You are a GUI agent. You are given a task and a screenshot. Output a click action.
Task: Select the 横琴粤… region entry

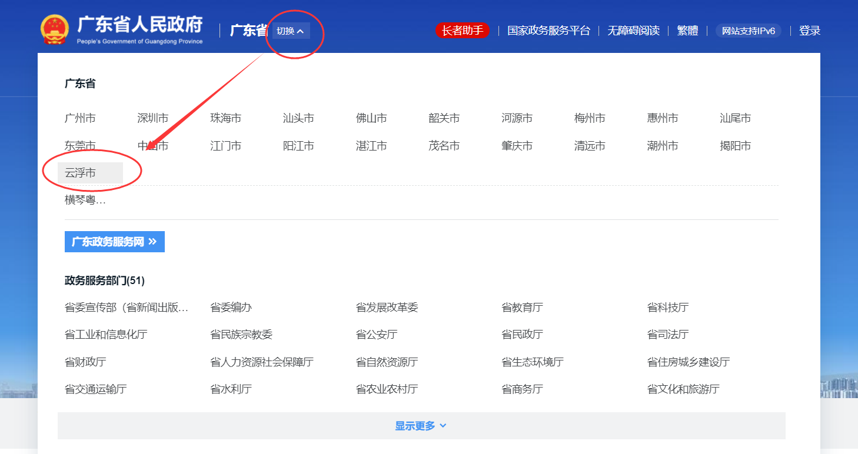80,200
